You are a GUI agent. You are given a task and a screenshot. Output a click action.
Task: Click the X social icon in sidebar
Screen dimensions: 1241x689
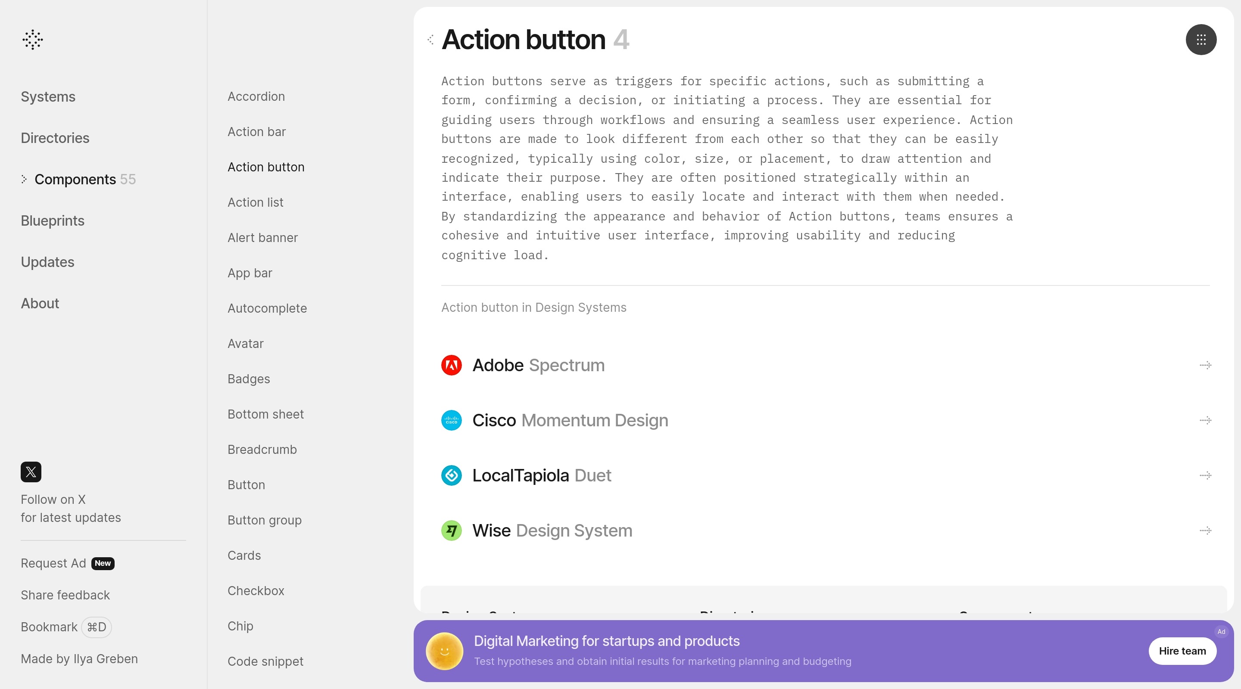(x=31, y=472)
